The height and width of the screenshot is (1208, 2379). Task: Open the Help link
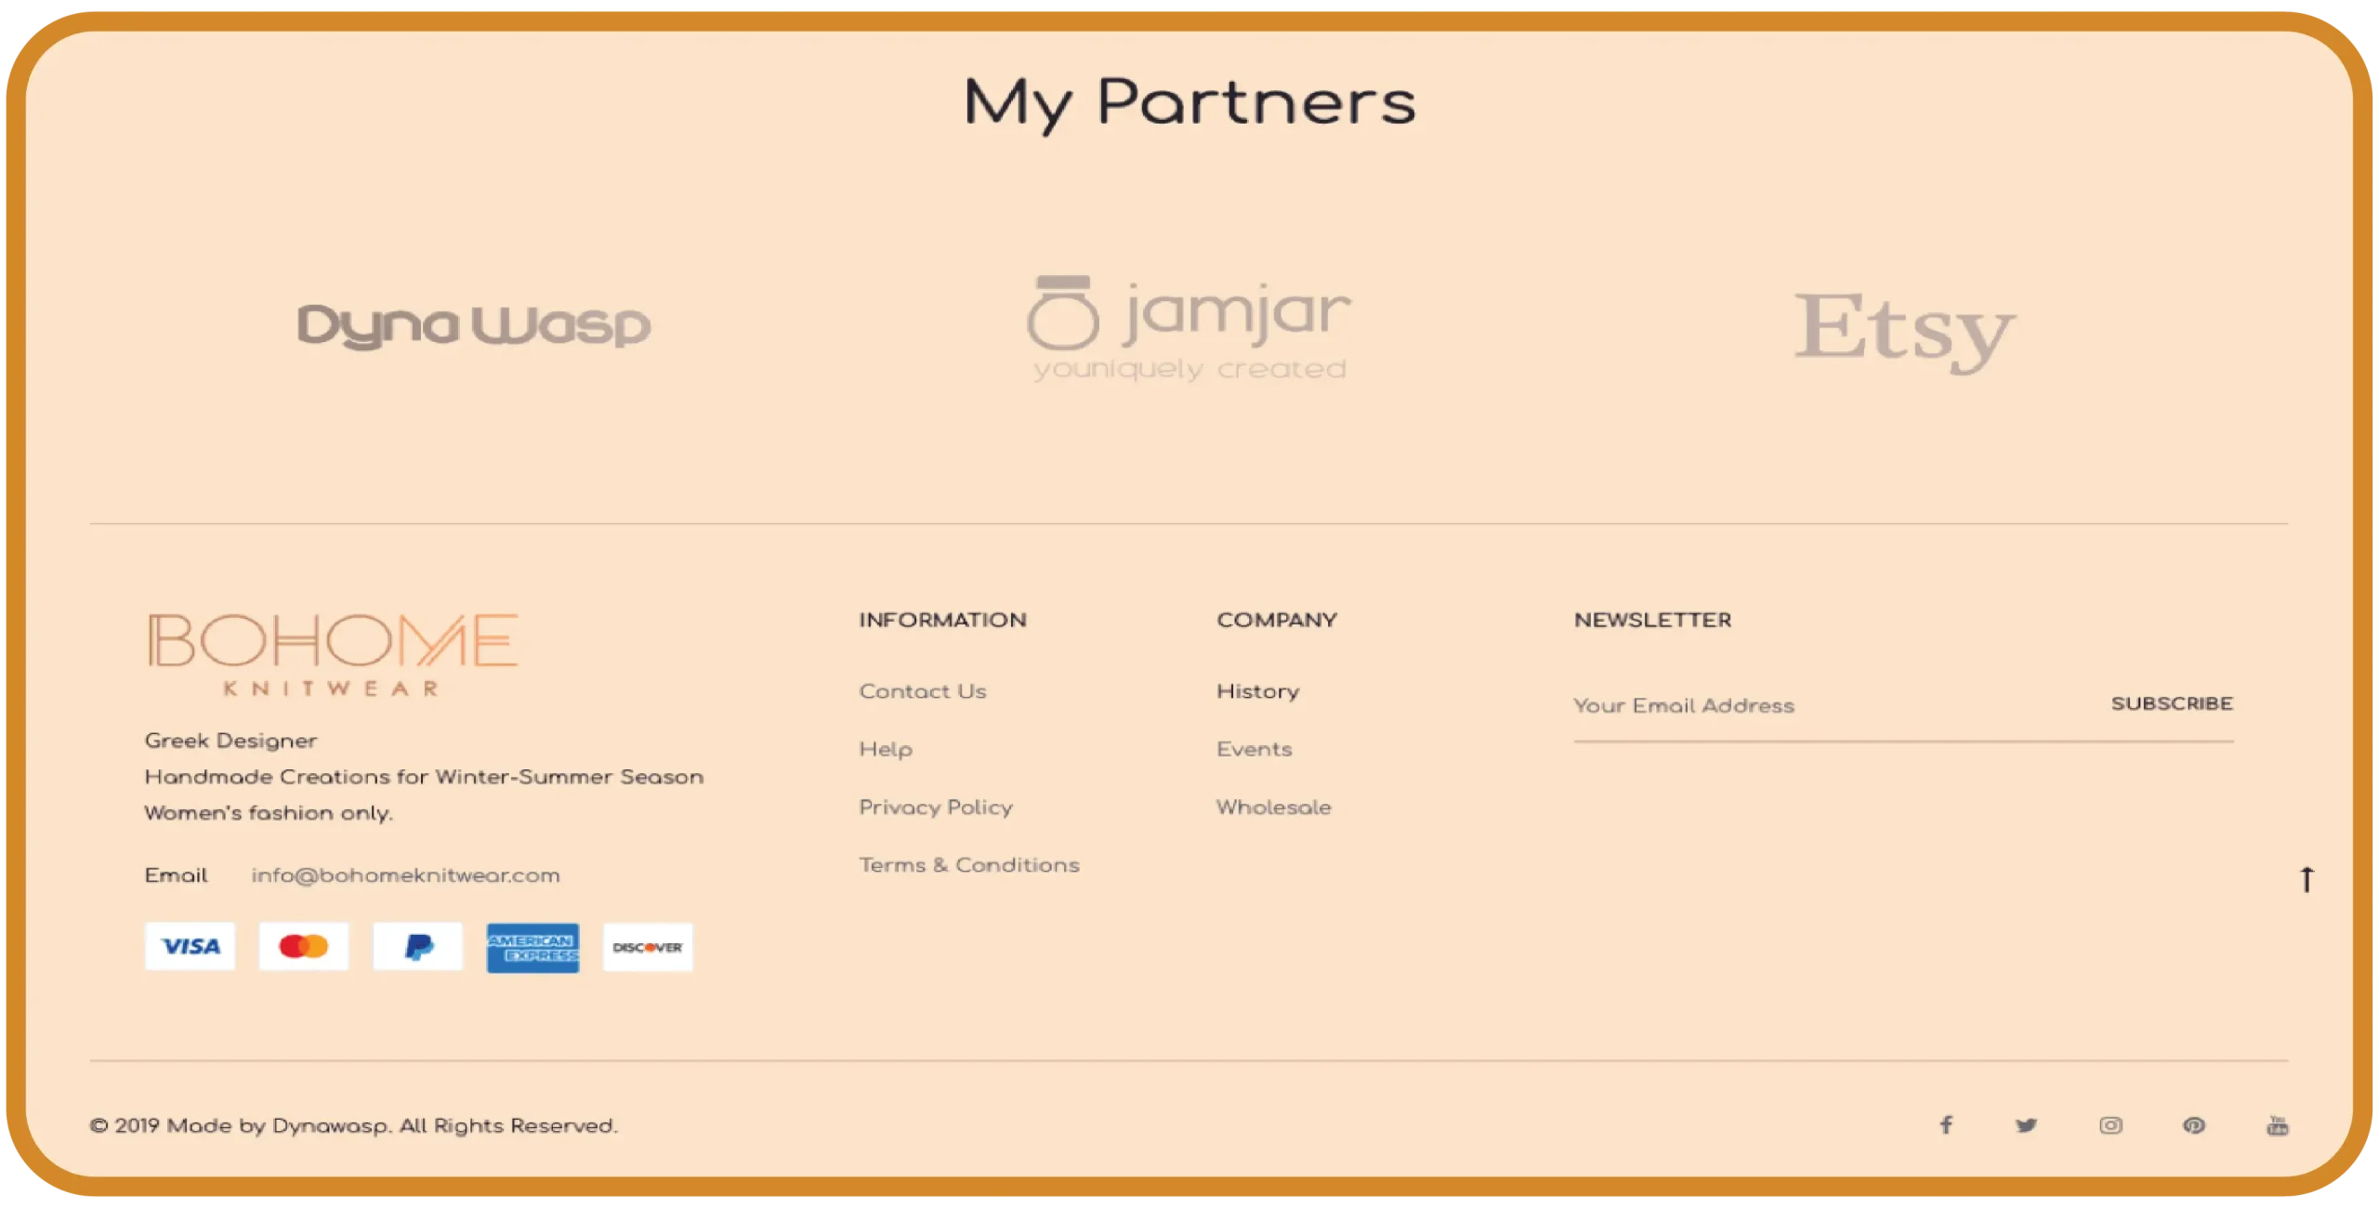point(886,750)
